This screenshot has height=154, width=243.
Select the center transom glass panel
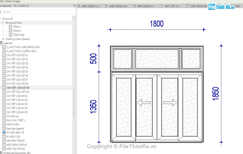(x=157, y=59)
